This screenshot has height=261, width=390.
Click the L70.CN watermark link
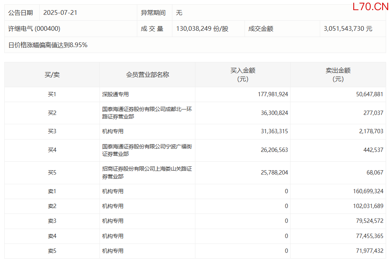click(370, 7)
